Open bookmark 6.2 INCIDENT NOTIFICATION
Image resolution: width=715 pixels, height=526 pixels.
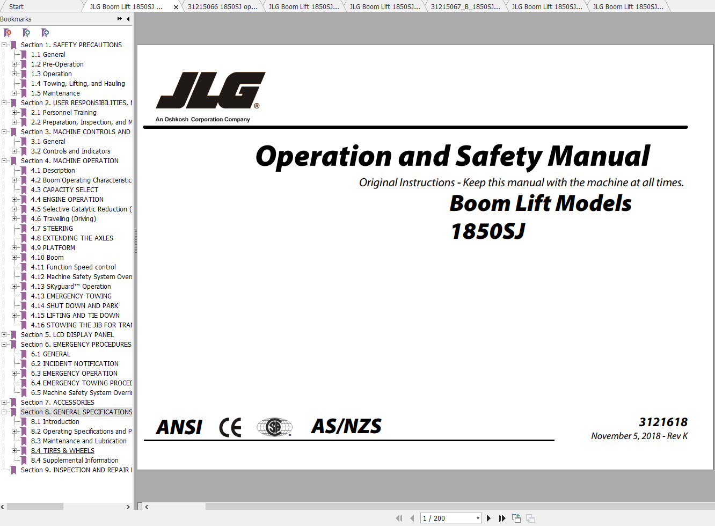click(75, 364)
